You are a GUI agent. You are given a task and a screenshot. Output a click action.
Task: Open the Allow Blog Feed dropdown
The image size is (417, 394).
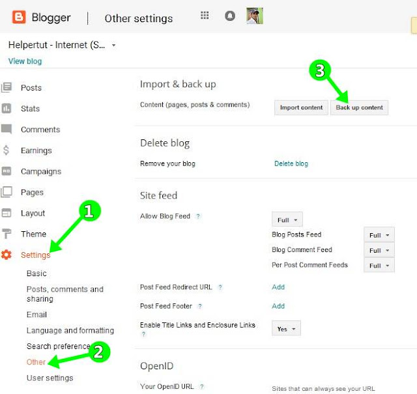(x=287, y=220)
